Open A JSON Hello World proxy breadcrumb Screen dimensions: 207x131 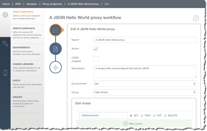coord(83,4)
